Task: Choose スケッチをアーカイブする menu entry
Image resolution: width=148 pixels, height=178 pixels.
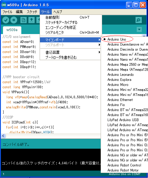Action: coord(70,23)
